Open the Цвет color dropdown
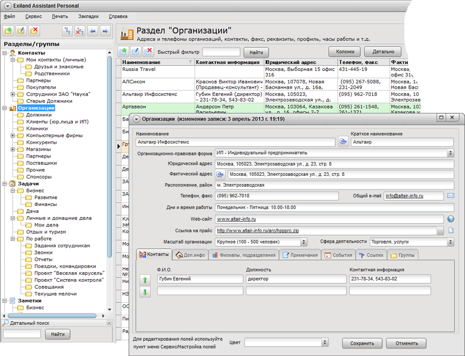 pos(325,343)
